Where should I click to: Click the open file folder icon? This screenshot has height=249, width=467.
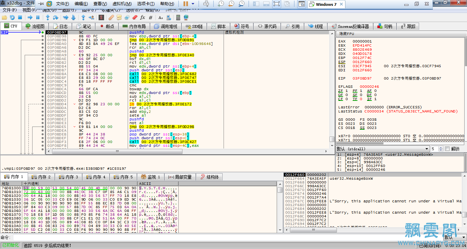point(4,17)
